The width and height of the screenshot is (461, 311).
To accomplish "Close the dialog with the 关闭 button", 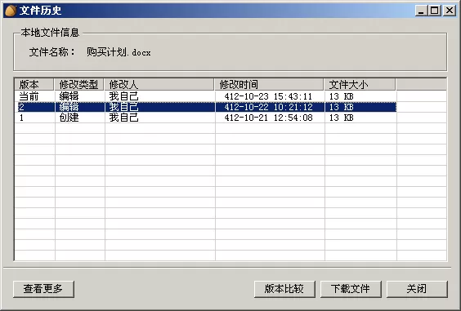I will pyautogui.click(x=417, y=289).
